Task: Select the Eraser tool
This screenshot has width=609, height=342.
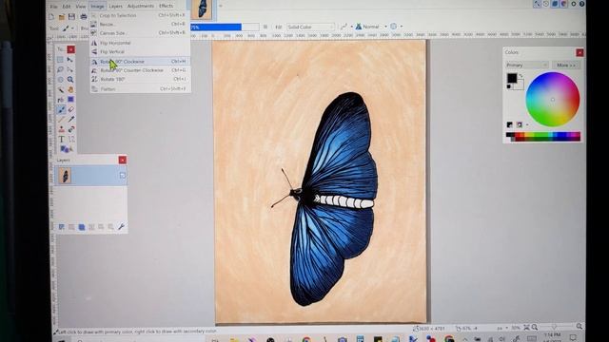Action: (x=71, y=110)
